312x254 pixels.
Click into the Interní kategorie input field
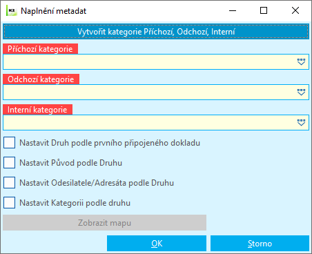pos(156,123)
